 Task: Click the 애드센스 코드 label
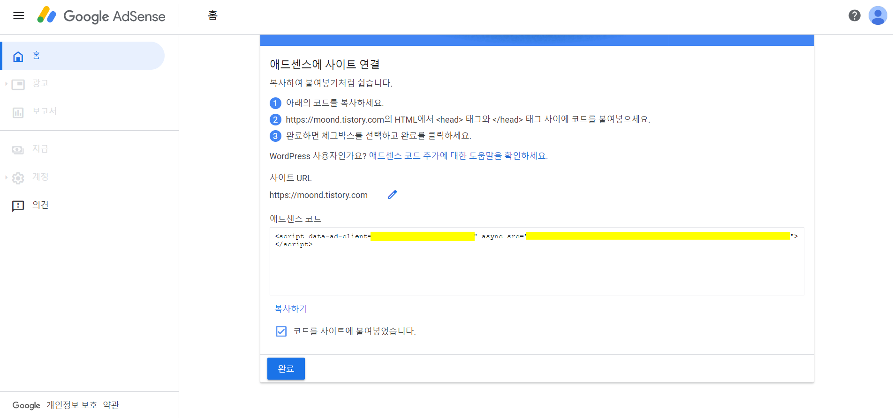point(295,219)
